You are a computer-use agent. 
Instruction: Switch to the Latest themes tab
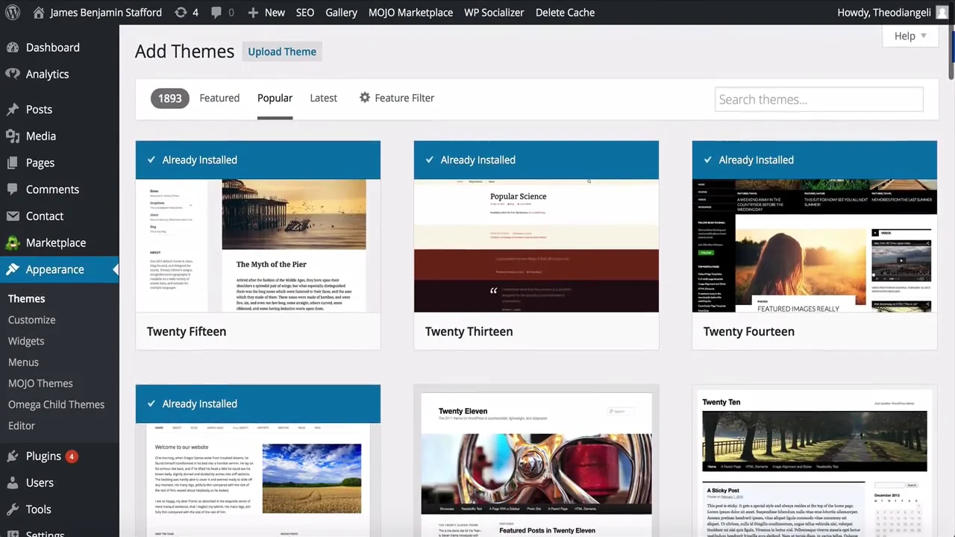click(x=323, y=98)
